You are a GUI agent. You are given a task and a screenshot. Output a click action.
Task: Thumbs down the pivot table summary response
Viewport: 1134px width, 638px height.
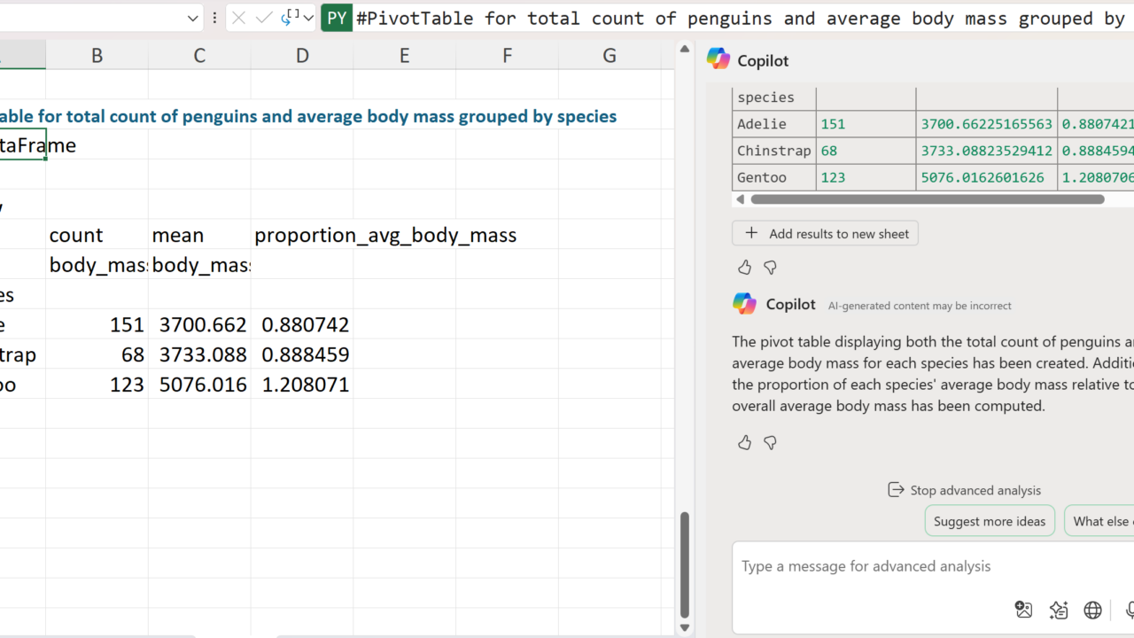(x=770, y=442)
